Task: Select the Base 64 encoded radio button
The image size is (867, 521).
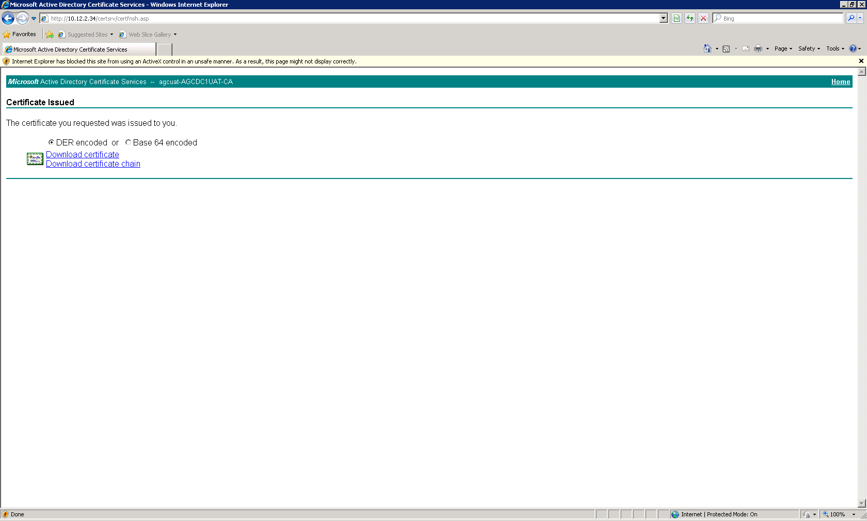Action: click(x=128, y=142)
